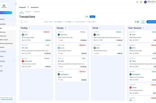Click the Add transaction button

[x=151, y=22]
